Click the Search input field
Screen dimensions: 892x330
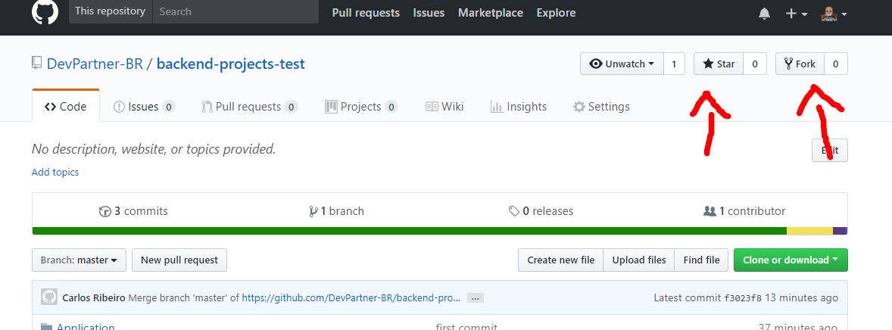tap(235, 11)
